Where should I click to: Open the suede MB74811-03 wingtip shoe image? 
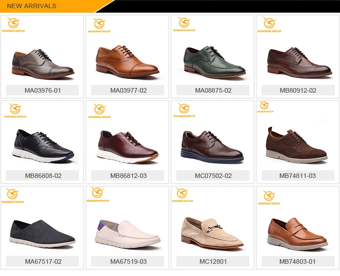296,145
